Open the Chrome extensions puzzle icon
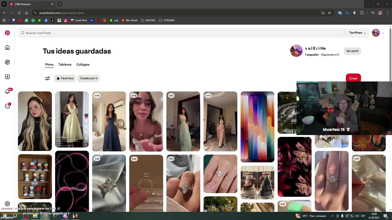Image resolution: width=392 pixels, height=220 pixels. [x=362, y=13]
